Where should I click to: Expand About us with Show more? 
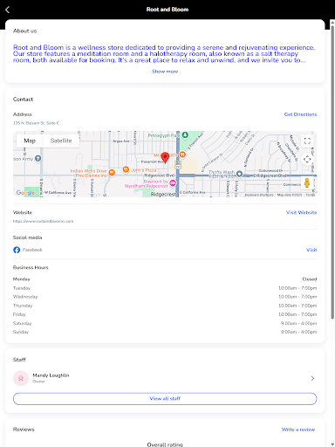tap(165, 72)
